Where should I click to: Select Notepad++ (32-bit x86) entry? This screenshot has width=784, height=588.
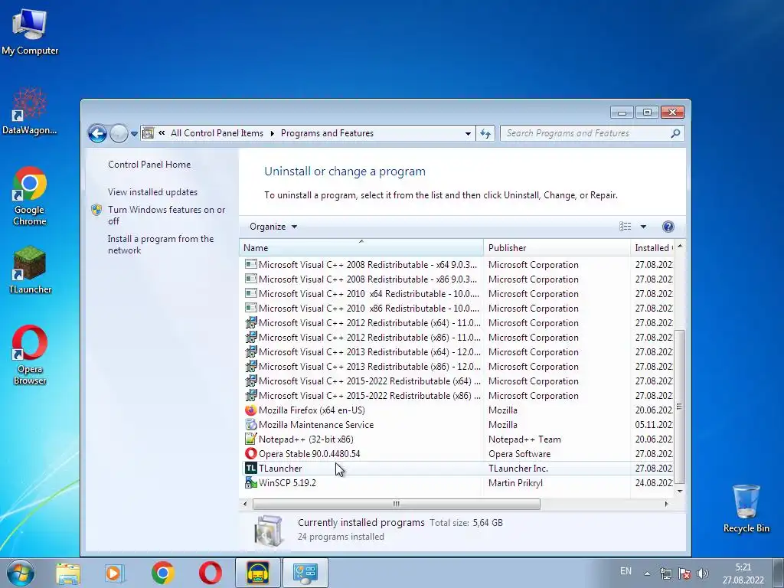coord(457,439)
